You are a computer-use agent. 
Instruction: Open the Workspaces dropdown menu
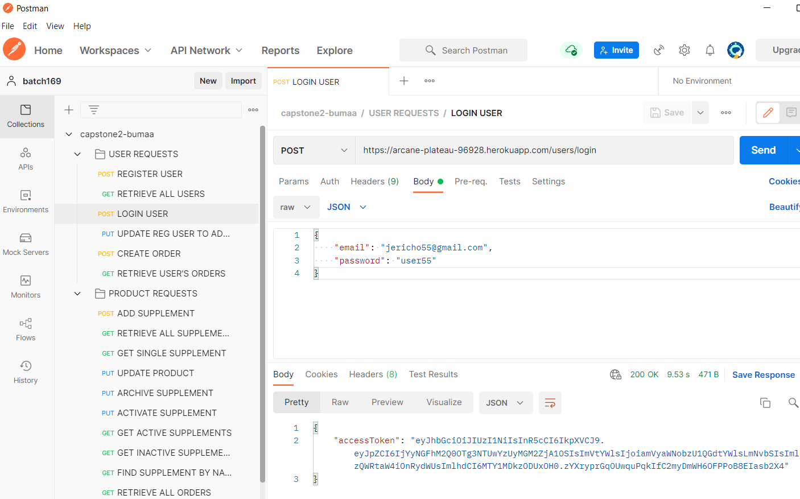click(116, 50)
